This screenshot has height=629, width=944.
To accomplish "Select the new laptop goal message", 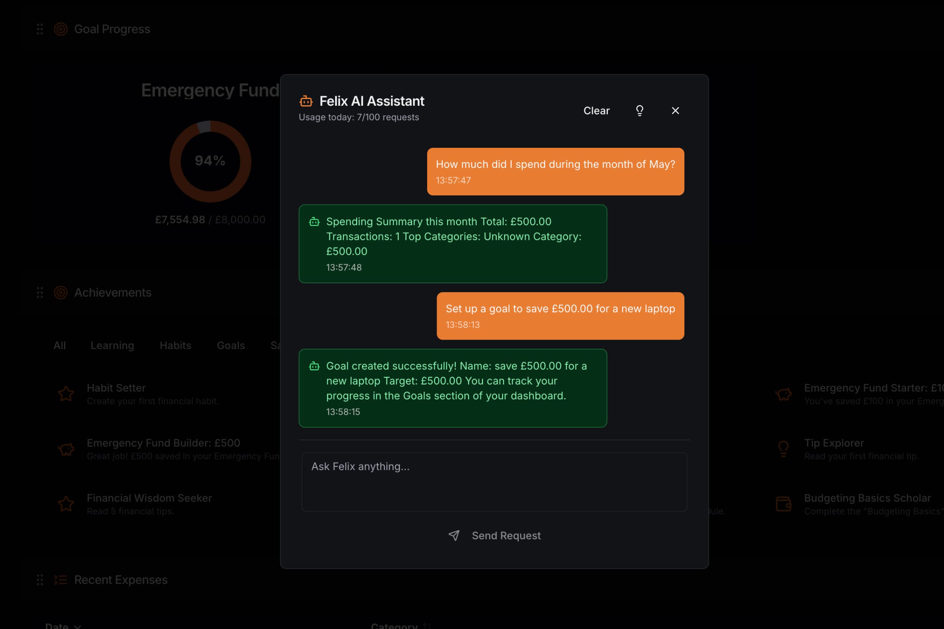I will coord(560,316).
